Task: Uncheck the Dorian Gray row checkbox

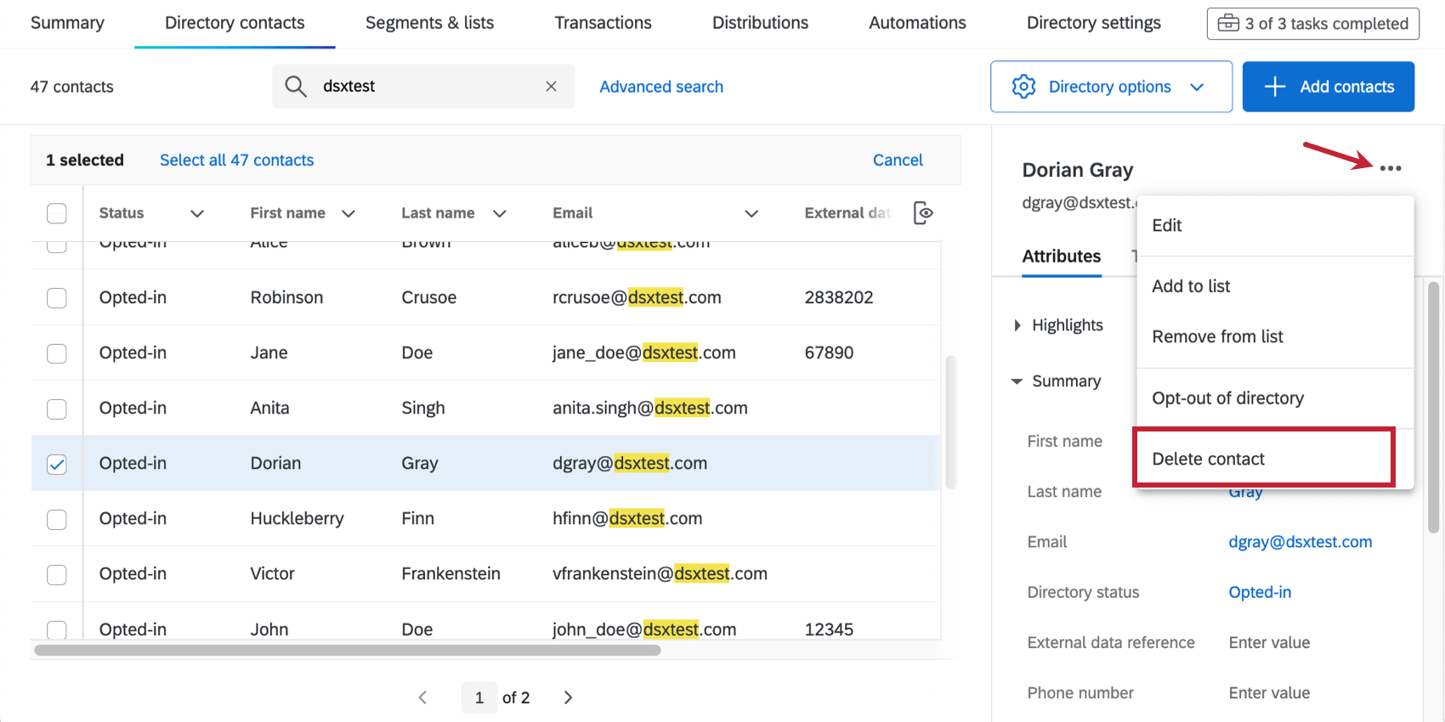Action: [x=57, y=464]
